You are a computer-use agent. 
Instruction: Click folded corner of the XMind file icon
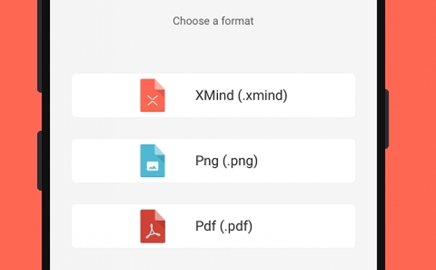click(x=159, y=85)
